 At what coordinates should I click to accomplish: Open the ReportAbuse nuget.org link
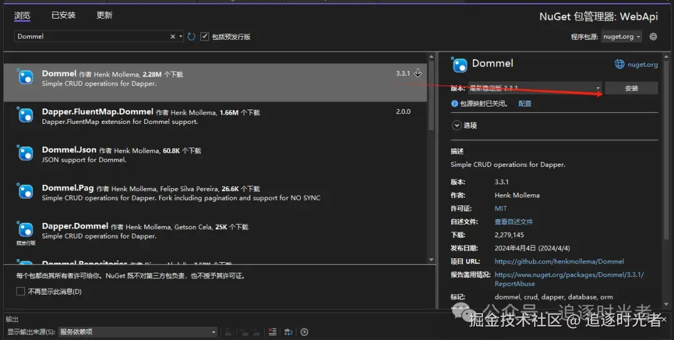(569, 279)
